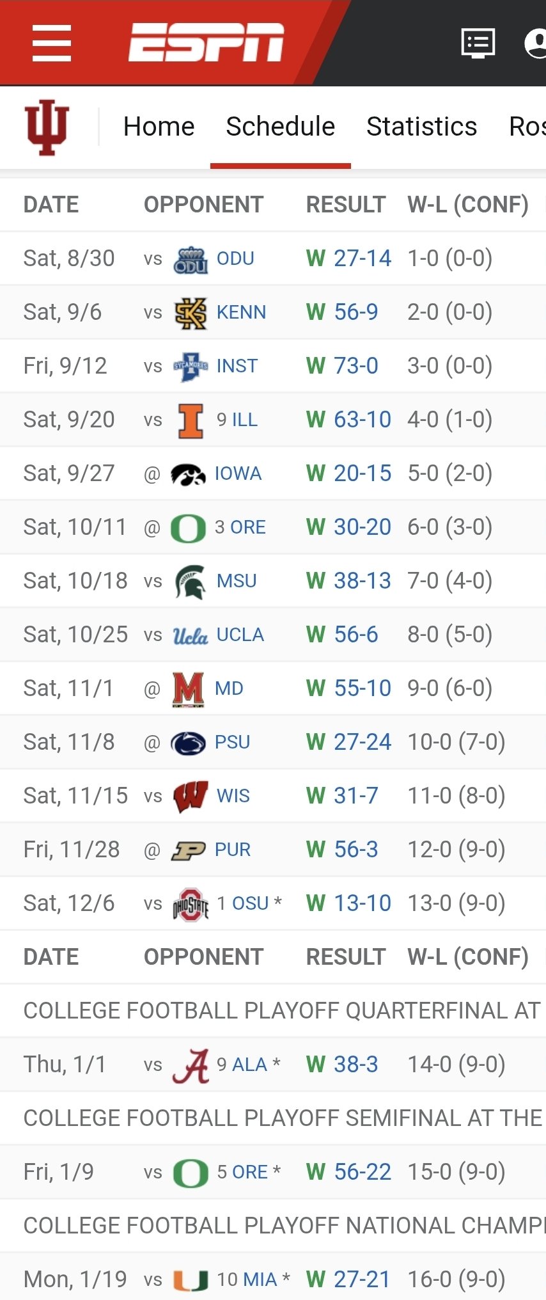The width and height of the screenshot is (546, 1300).
Task: Open the scores ticker icon
Action: (x=478, y=43)
